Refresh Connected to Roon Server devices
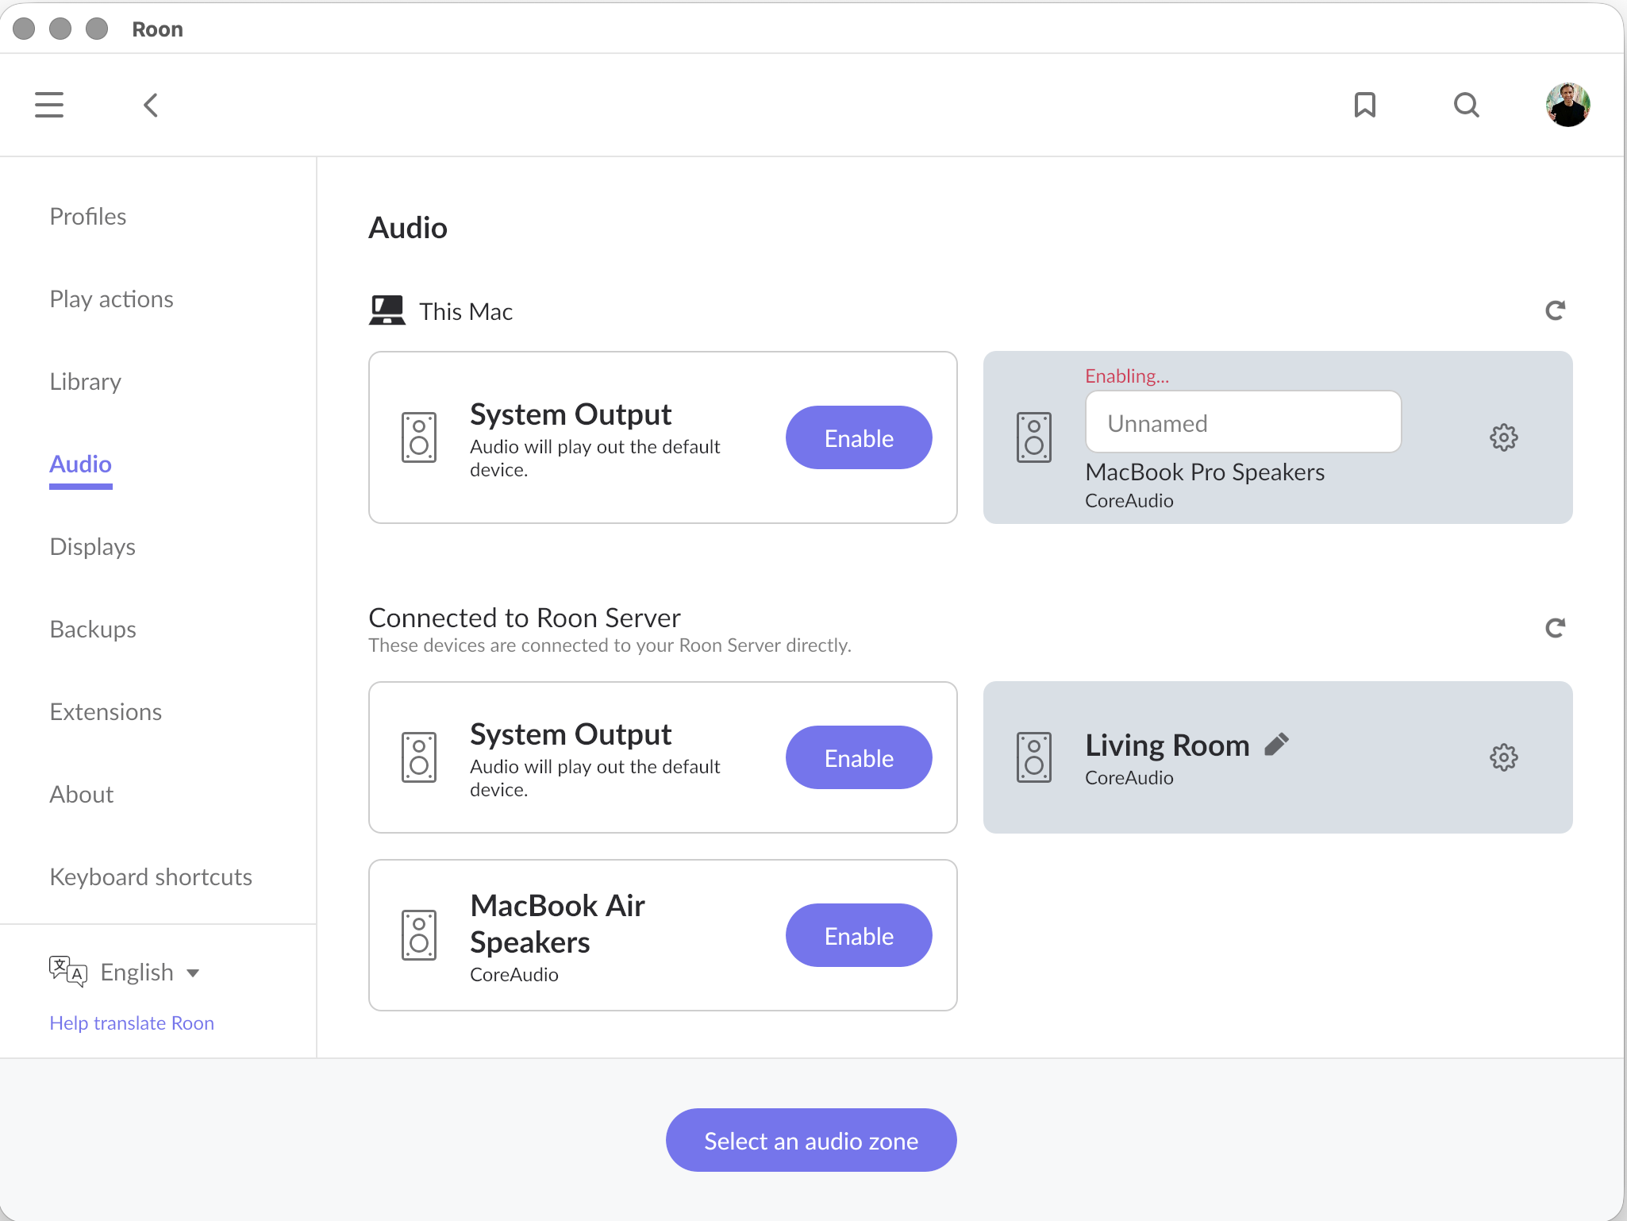 coord(1555,628)
